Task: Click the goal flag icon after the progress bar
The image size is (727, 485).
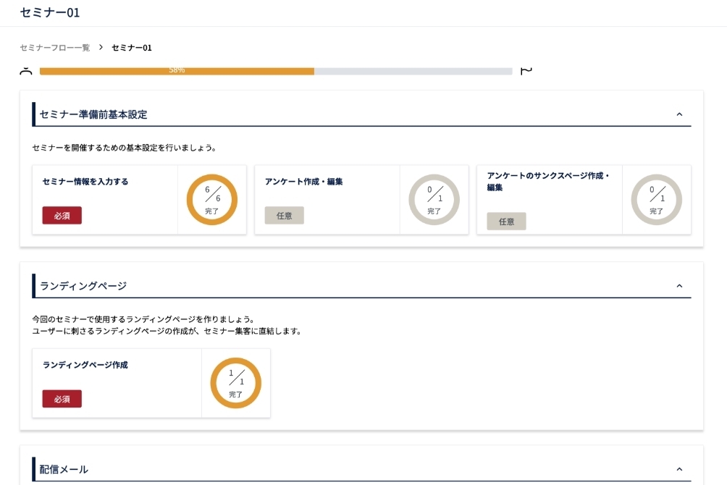Action: coord(526,70)
